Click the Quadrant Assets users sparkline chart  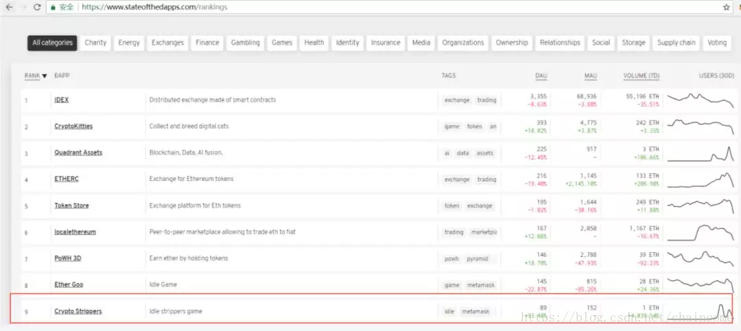click(x=701, y=154)
